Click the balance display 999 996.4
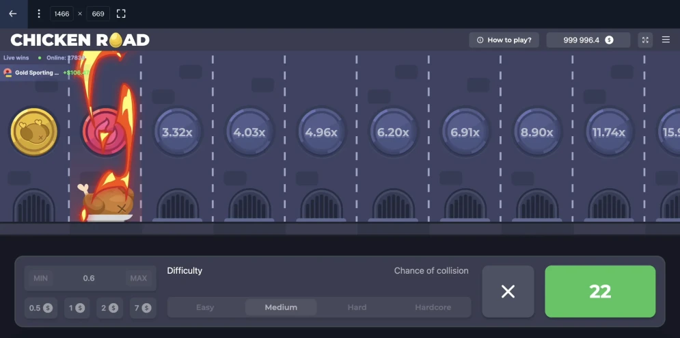Screen dimensions: 680x338 [588, 40]
